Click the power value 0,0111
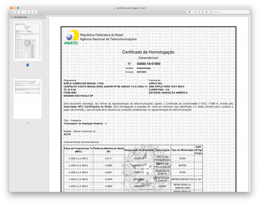This screenshot has width=260, height=204. (x=109, y=159)
